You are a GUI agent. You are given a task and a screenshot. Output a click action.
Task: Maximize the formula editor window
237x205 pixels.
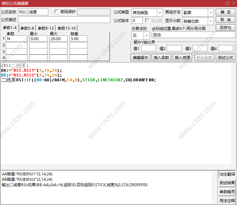tap(227, 3)
